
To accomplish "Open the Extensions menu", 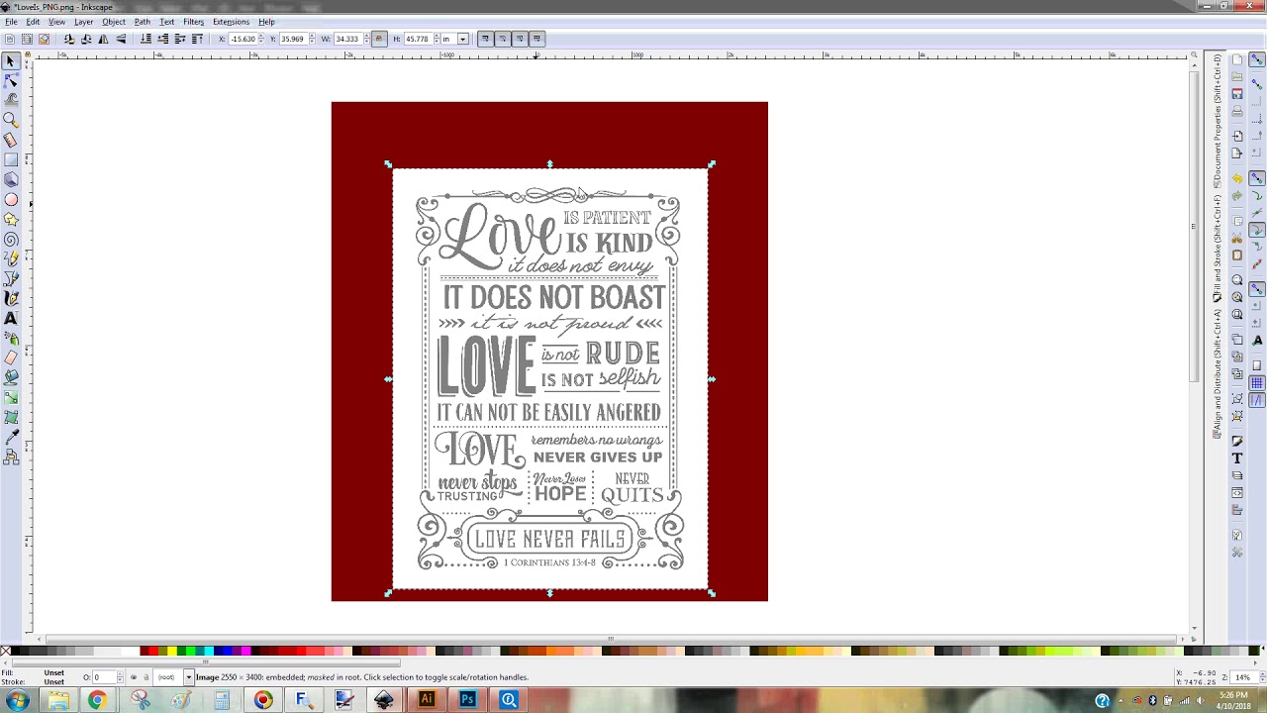I will click(x=231, y=22).
